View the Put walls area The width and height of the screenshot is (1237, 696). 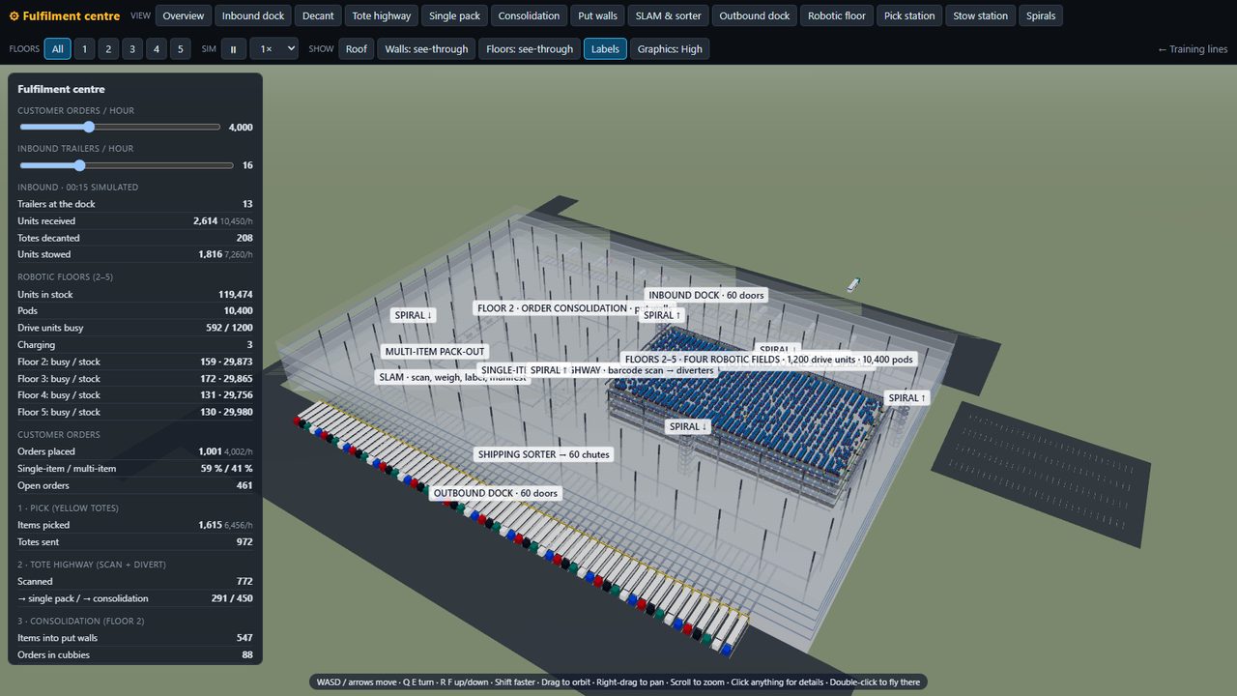(x=597, y=15)
